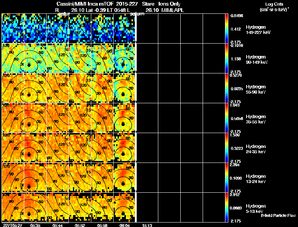Click the '1.043' color scale maximum
Viewport: 298px width, 227px height.
click(235, 105)
